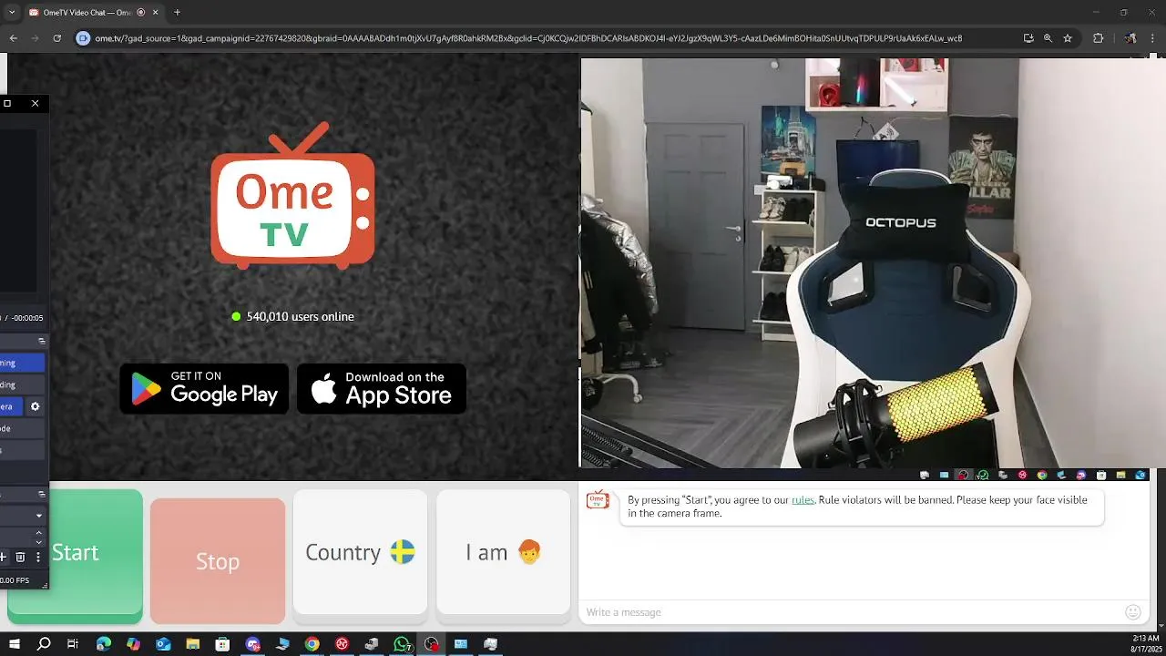Open the browser extensions puzzle icon
This screenshot has height=656, width=1166.
click(1098, 38)
